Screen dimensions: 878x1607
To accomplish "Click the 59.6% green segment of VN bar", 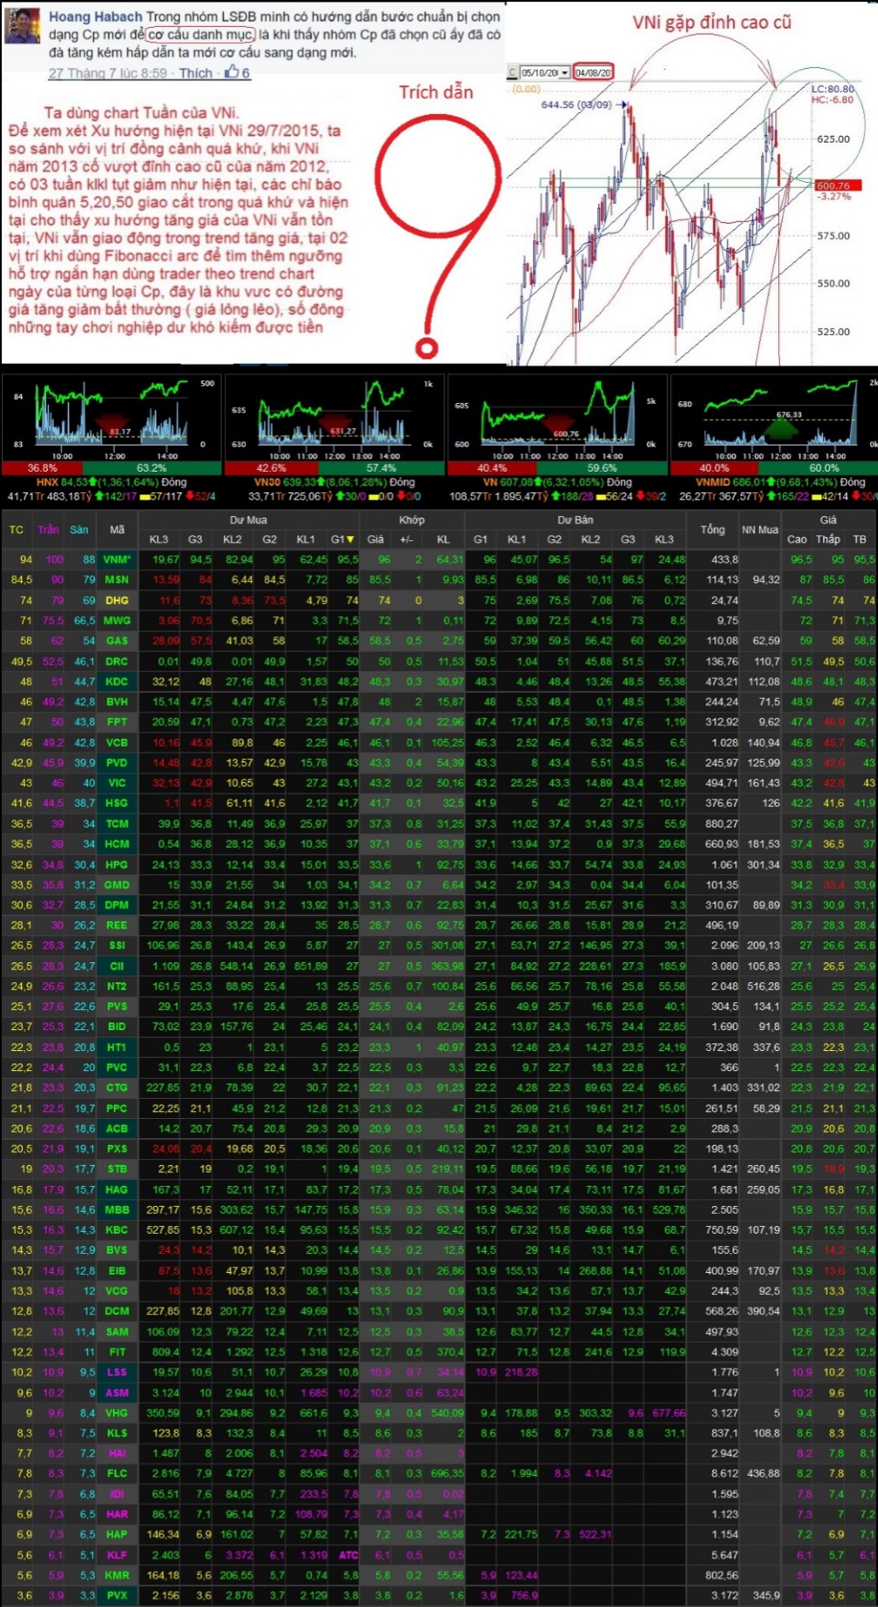I will coord(602,468).
